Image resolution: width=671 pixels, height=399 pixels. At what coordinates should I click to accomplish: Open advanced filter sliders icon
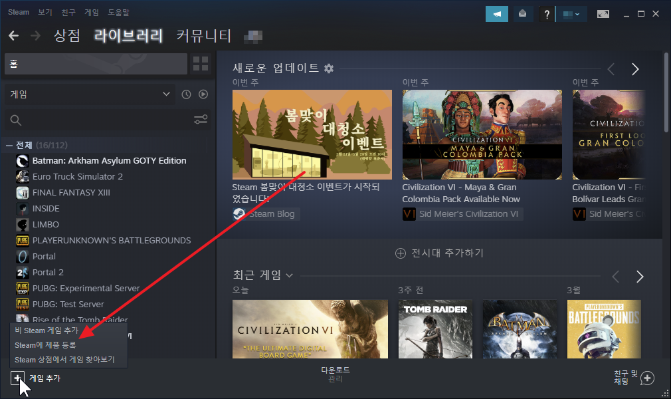200,120
